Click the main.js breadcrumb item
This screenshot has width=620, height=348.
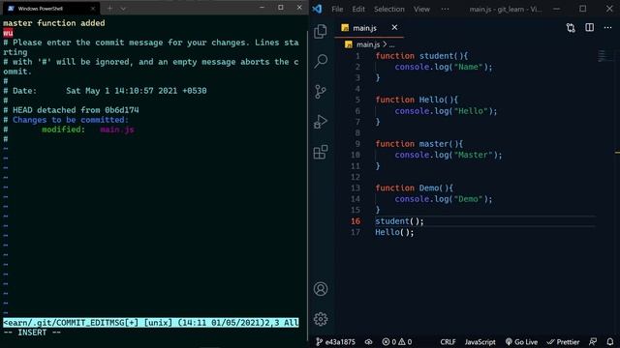(363, 44)
